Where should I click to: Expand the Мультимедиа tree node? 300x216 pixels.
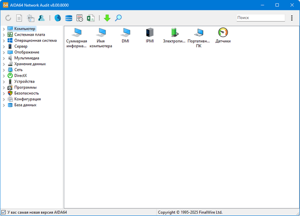coord(4,59)
